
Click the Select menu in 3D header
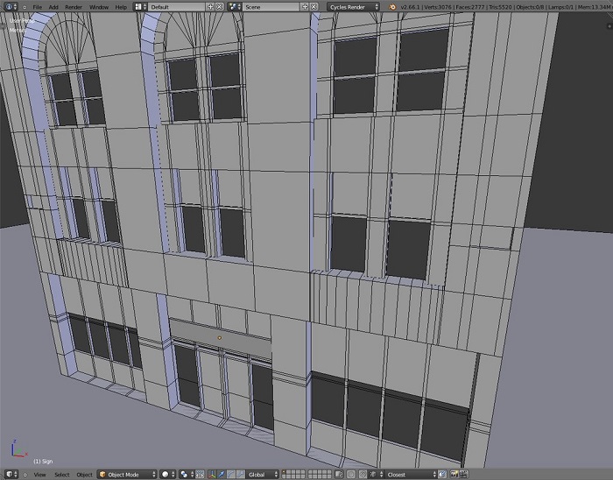pyautogui.click(x=62, y=475)
